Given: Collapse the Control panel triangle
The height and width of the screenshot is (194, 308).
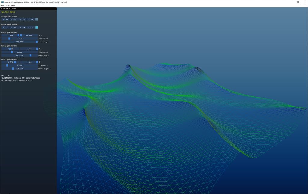Looking at the screenshot, I should point(2,8).
